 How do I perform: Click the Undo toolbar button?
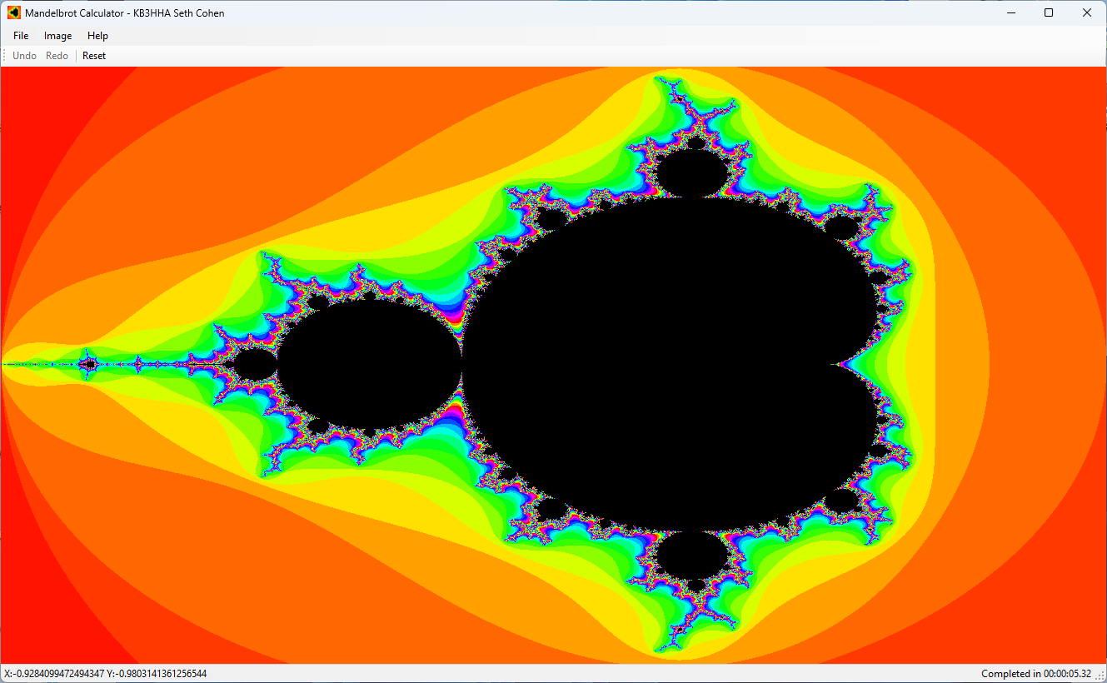coord(24,56)
